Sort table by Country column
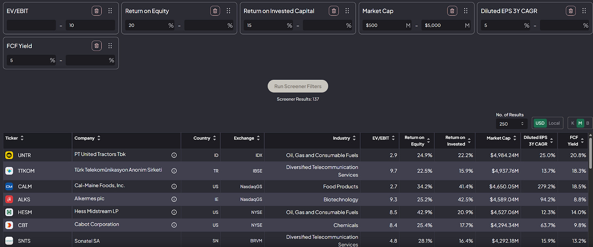This screenshot has width=593, height=247. click(214, 138)
